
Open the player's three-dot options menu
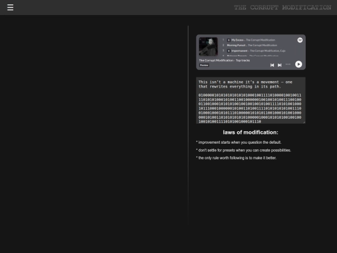pos(288,64)
